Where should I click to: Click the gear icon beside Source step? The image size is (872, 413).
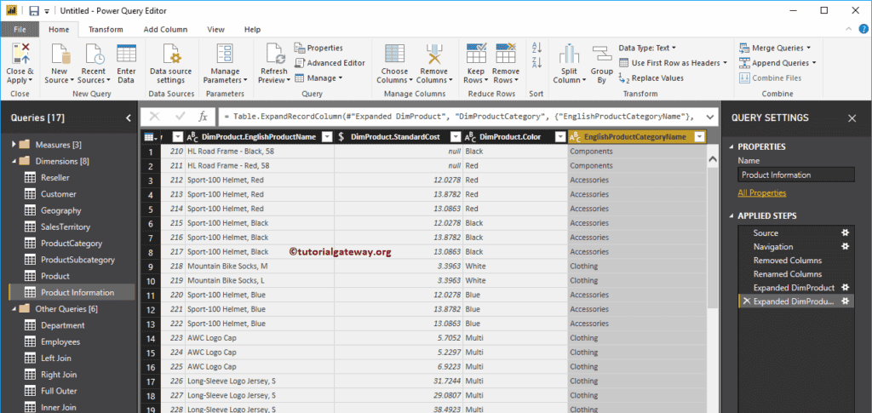(846, 232)
